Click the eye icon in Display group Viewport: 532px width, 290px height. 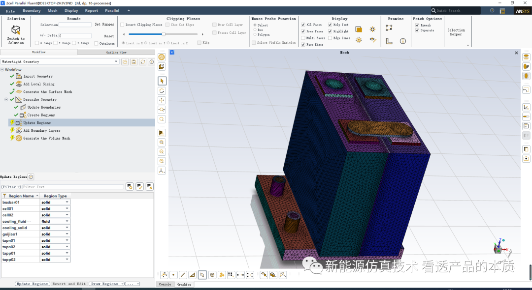(x=373, y=40)
